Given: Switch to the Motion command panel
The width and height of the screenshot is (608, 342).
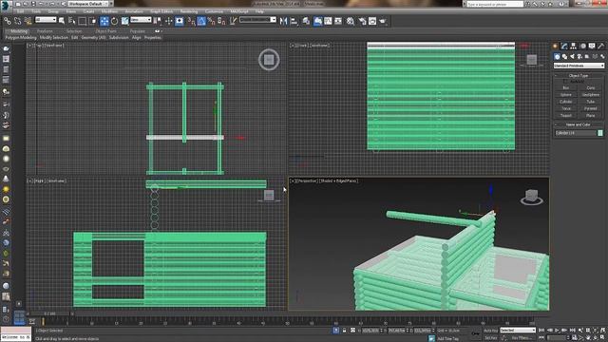Looking at the screenshot, I should pyautogui.click(x=582, y=47).
